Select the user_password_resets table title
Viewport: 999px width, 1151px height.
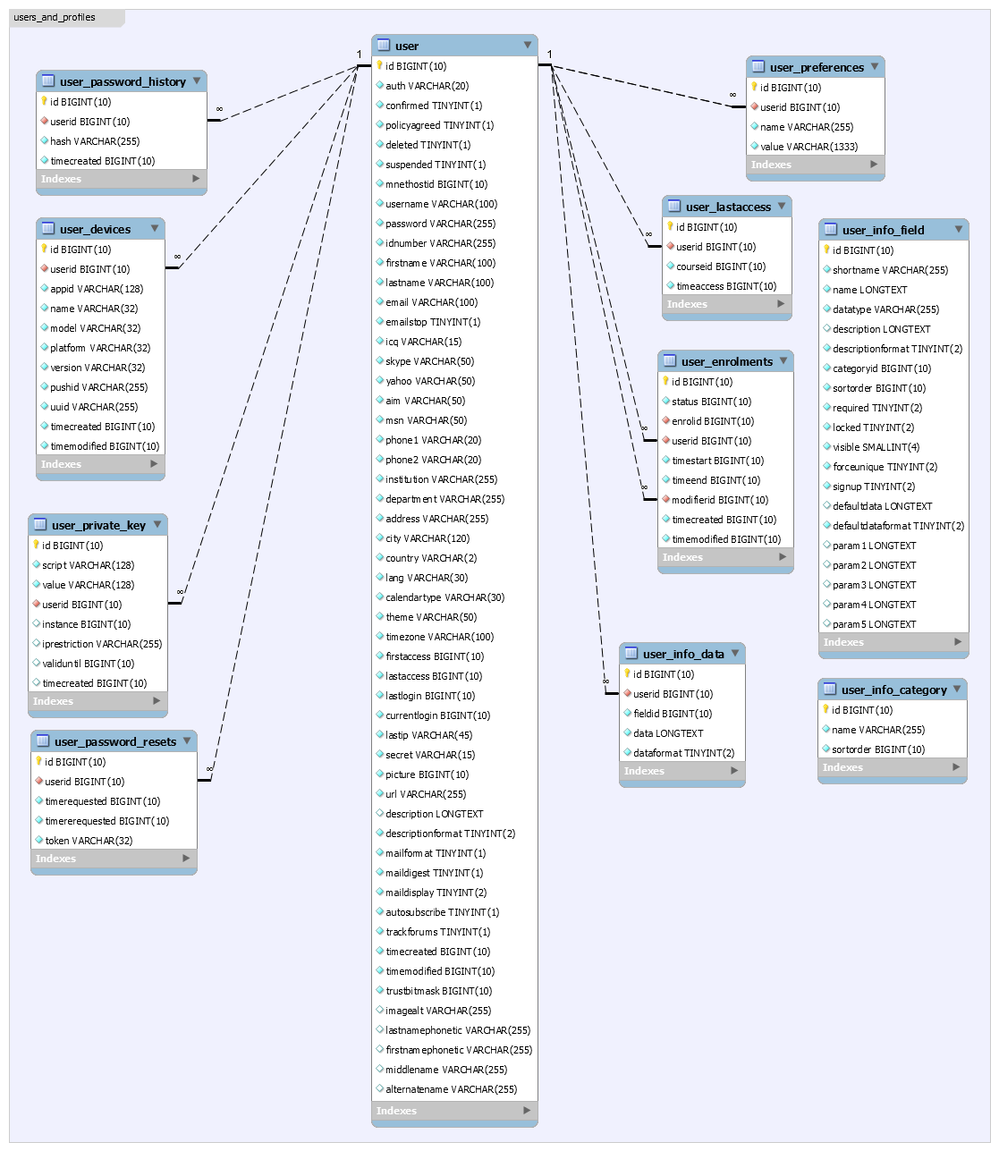[114, 741]
